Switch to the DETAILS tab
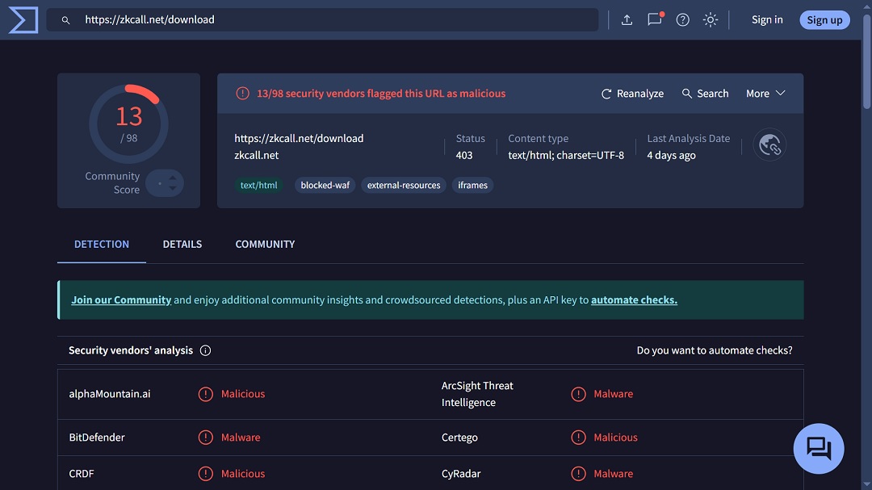 click(182, 244)
